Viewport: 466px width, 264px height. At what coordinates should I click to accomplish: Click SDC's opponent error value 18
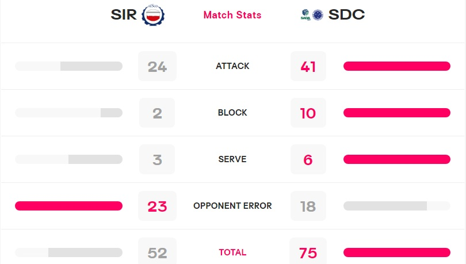[x=308, y=206]
